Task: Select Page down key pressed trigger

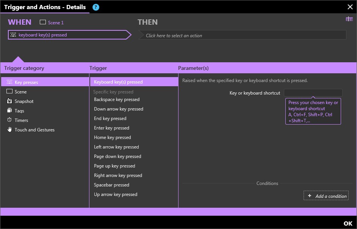Action: (117, 156)
